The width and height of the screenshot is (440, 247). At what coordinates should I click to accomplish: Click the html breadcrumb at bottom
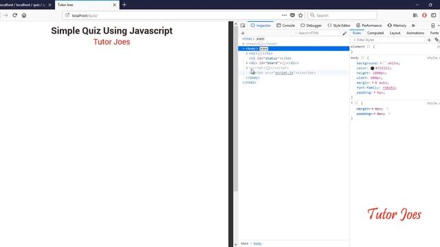click(245, 244)
